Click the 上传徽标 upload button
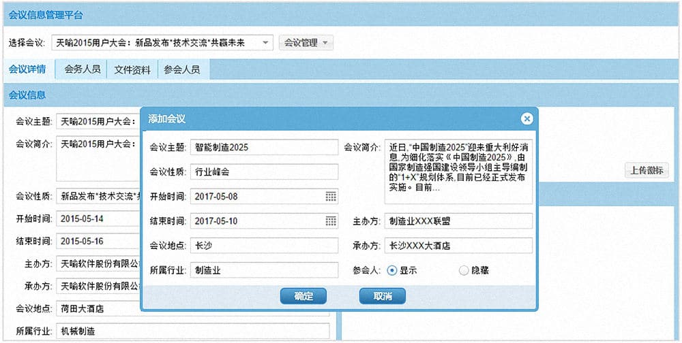 647,171
